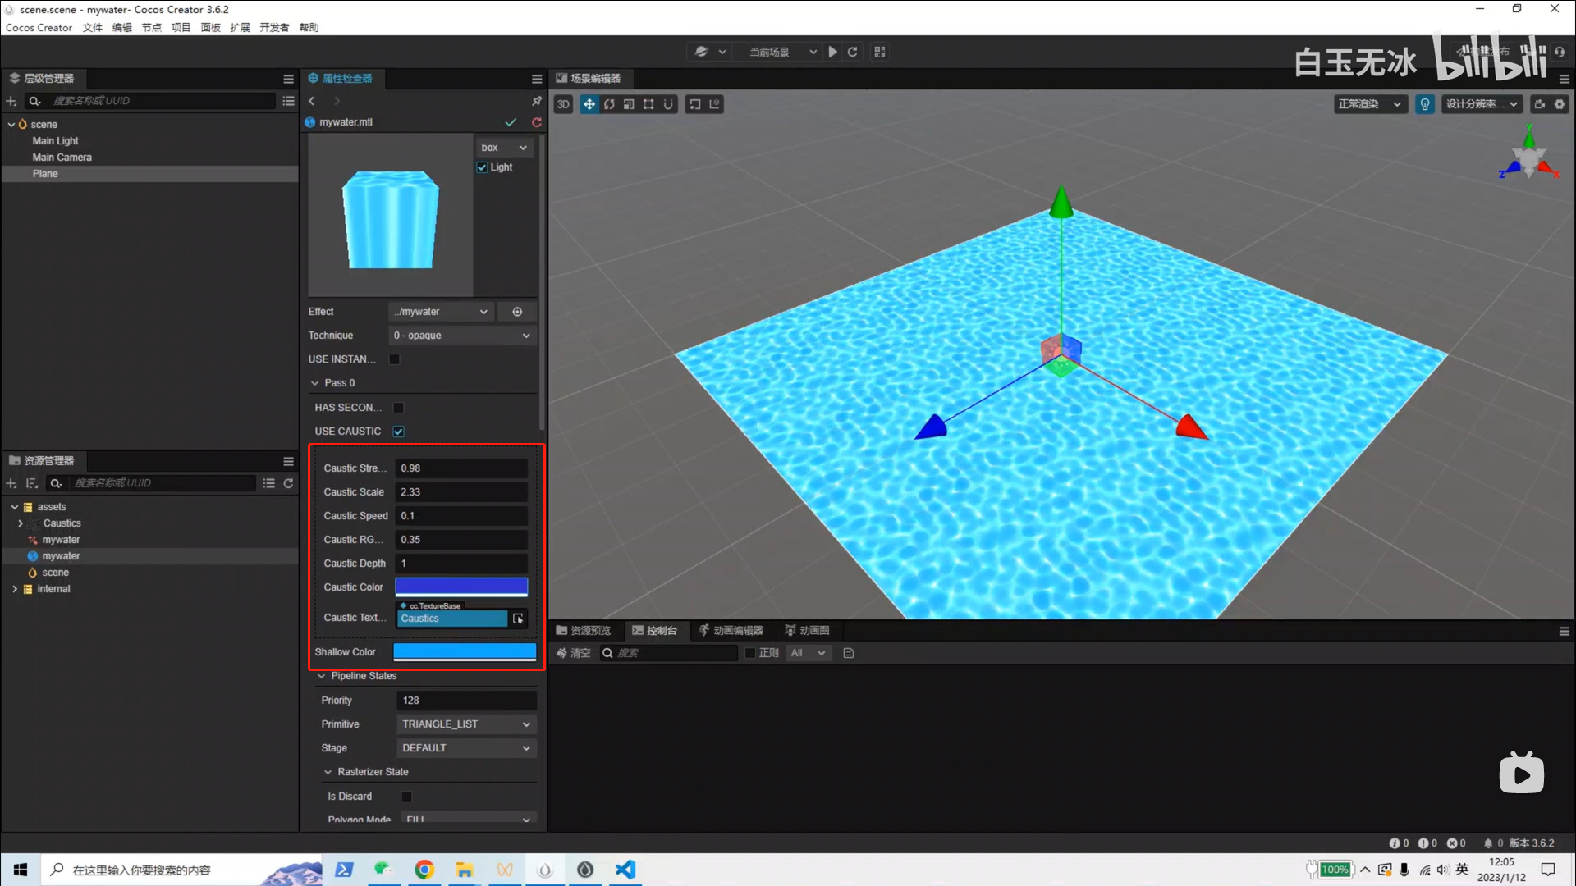Toggle the 3D view mode button
The height and width of the screenshot is (886, 1576).
click(563, 104)
